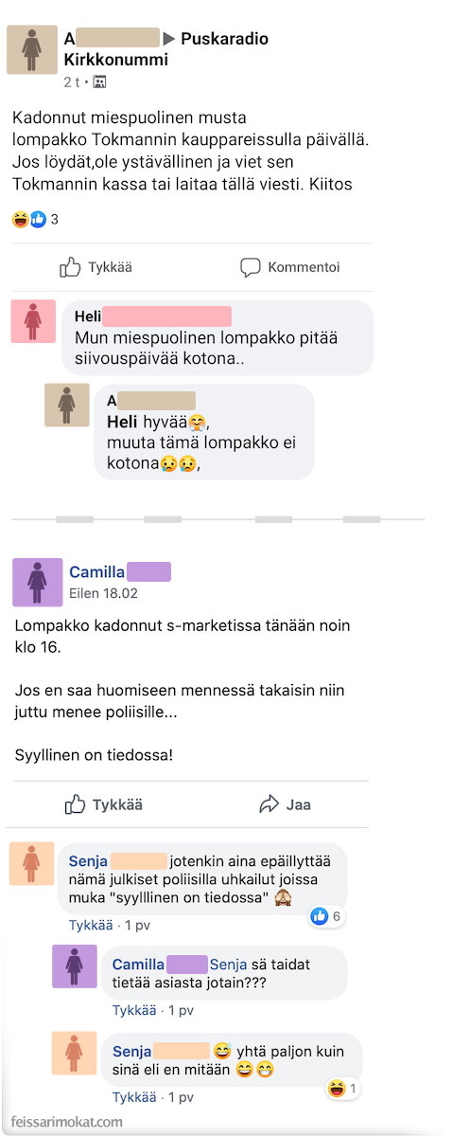Viewport: 452px width, 1137px height.
Task: Open the top post author's brown avatar
Action: 32,50
